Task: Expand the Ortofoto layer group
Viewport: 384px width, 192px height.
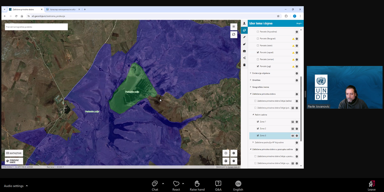Action: [x=251, y=80]
